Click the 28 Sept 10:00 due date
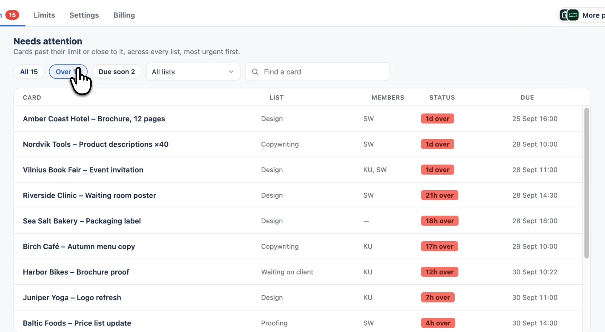 (x=535, y=144)
